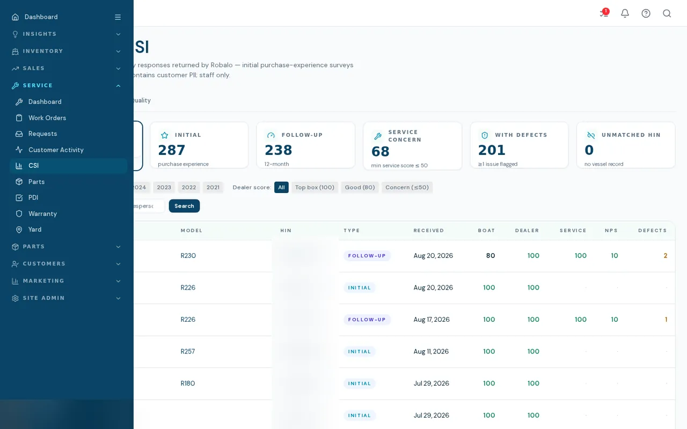The image size is (687, 429).
Task: Filter by year 2023
Action: click(164, 187)
